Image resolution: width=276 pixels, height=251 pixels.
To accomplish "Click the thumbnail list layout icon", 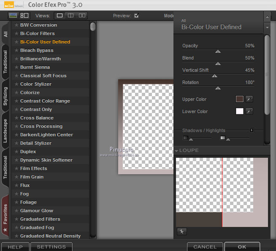I will pyautogui.click(x=24, y=16).
